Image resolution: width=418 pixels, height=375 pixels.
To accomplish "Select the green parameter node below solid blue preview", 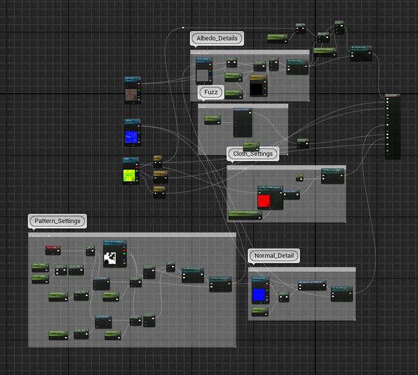I will pos(260,312).
